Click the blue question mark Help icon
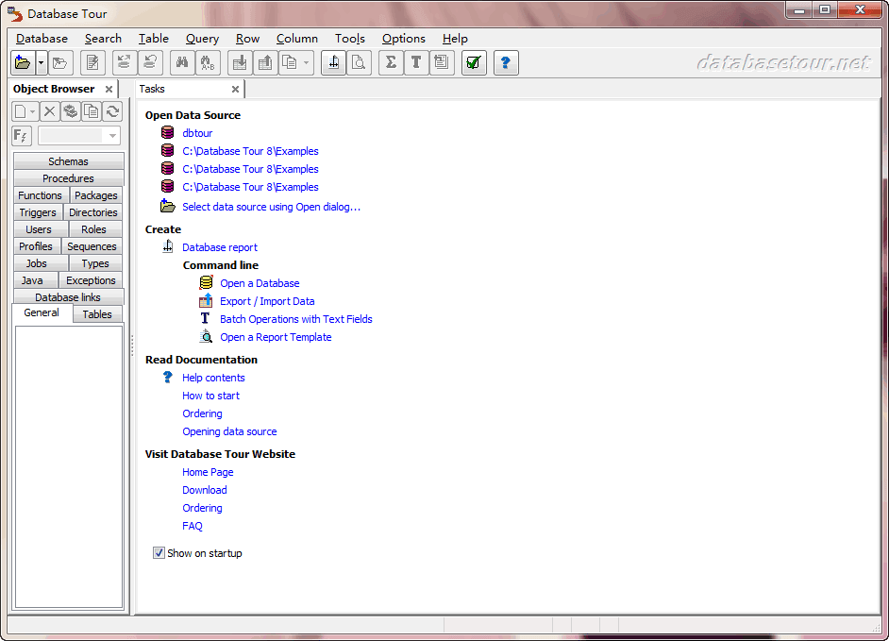This screenshot has width=889, height=641. coord(506,63)
